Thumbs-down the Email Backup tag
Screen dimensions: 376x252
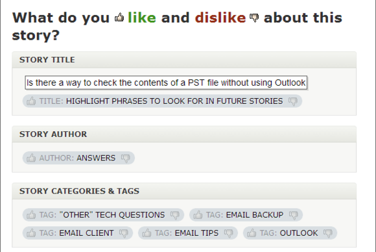(x=294, y=215)
